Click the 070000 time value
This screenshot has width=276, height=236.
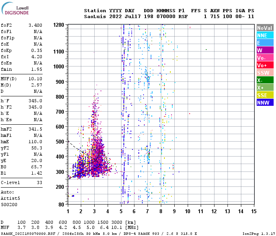coord(166,17)
